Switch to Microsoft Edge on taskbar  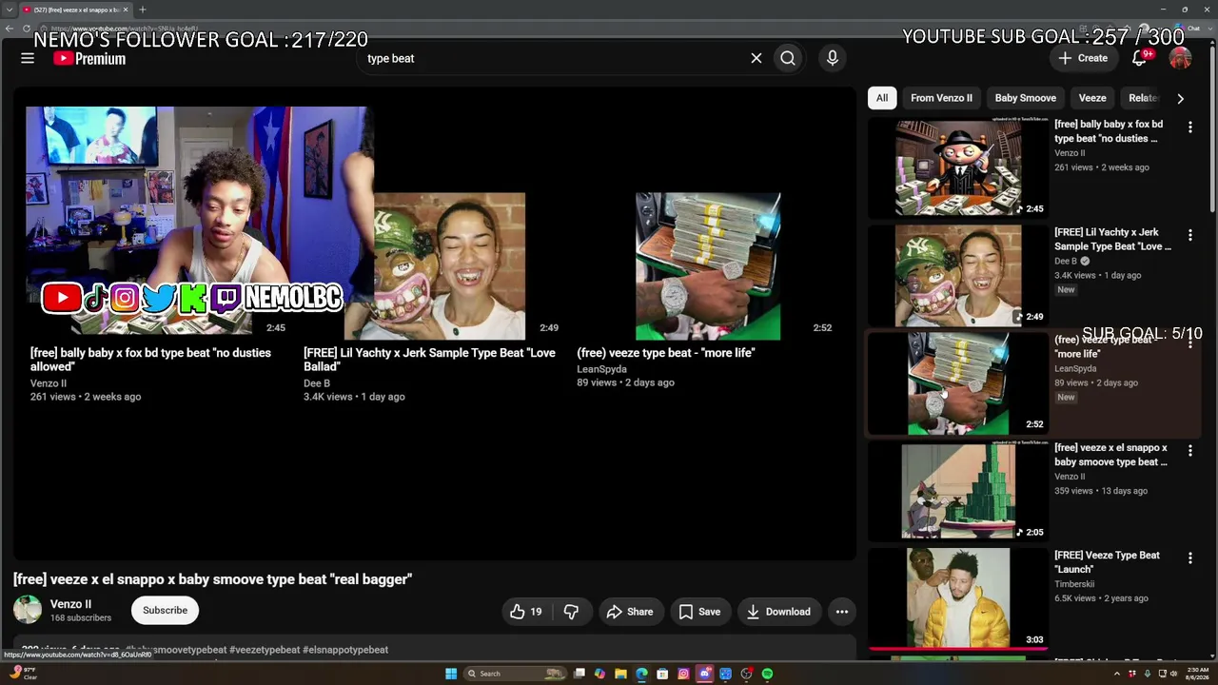click(x=641, y=674)
